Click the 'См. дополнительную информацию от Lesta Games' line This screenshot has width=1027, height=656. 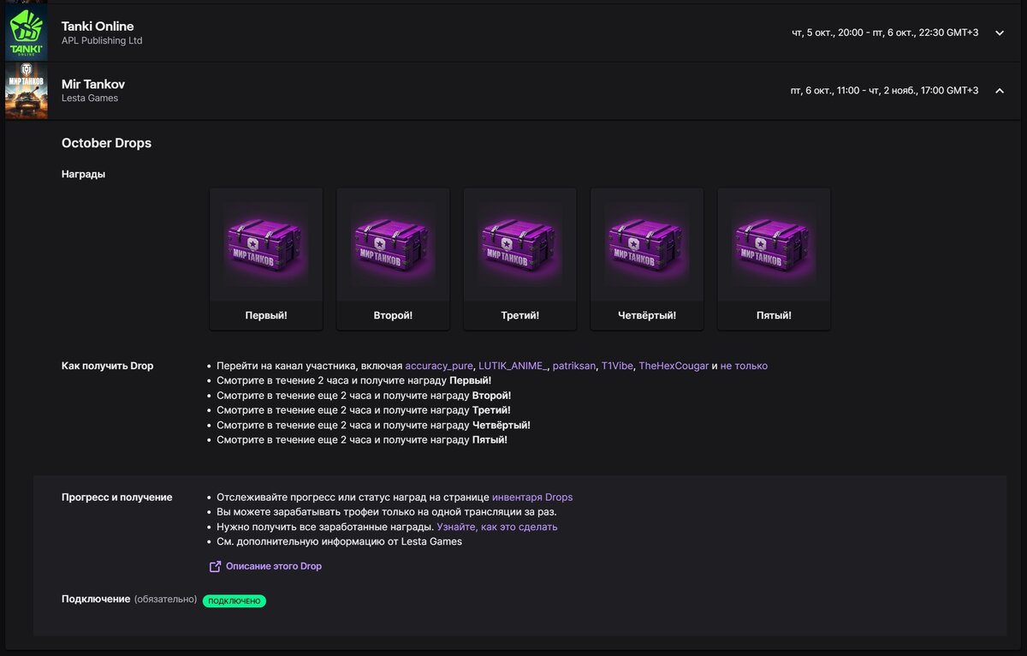339,541
